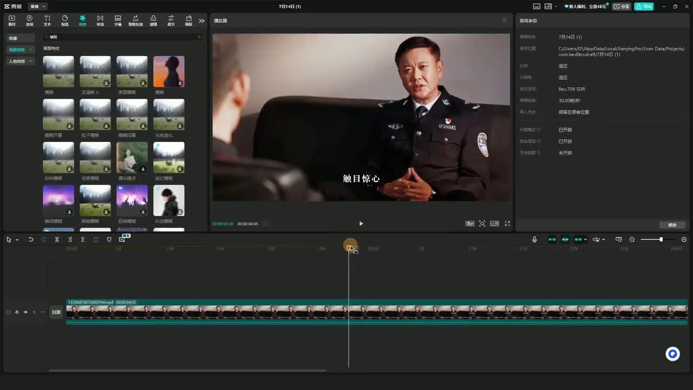
Task: Zoom in the timeline
Action: click(684, 239)
